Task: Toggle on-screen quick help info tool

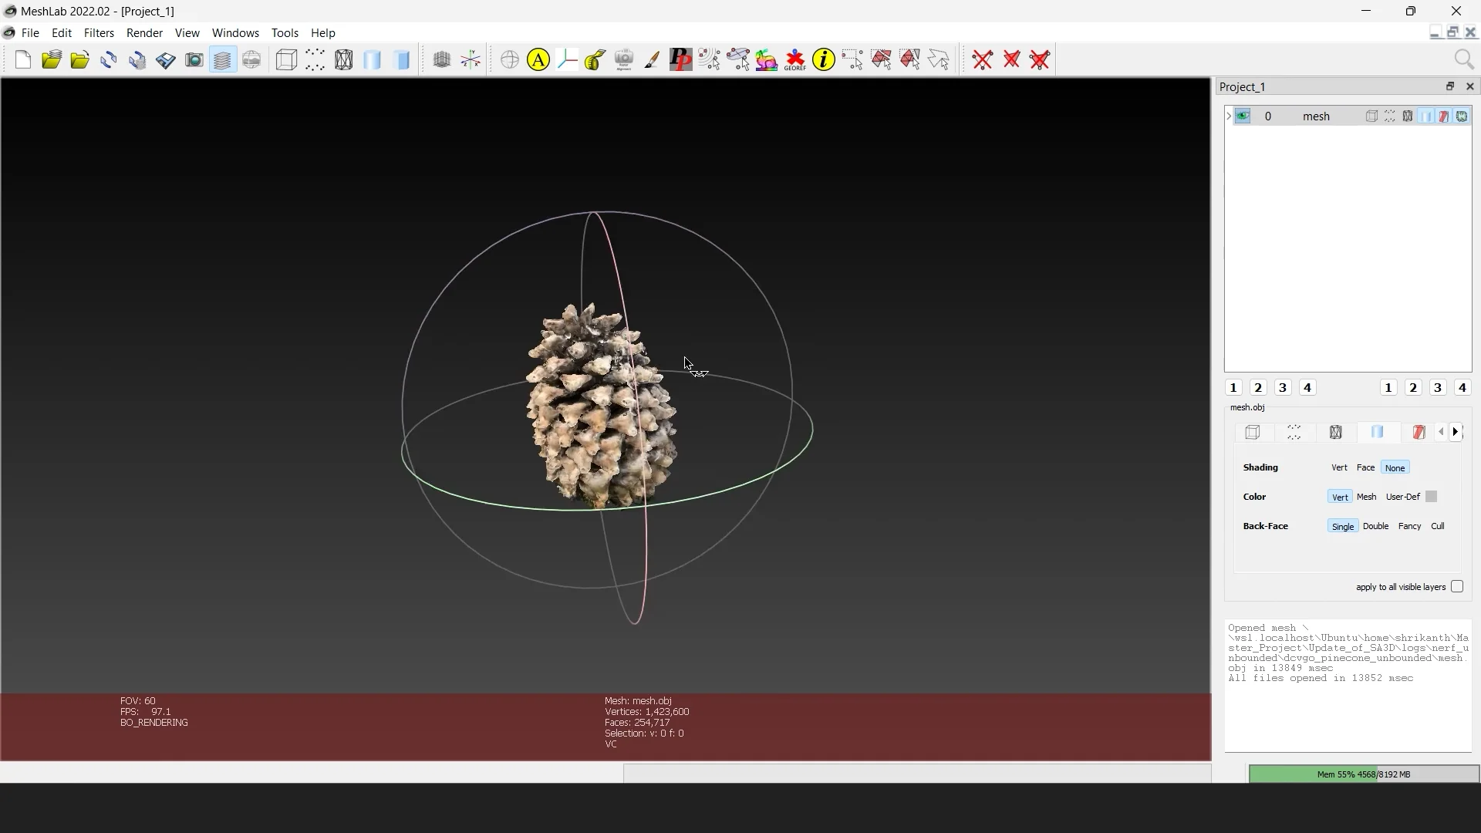Action: pyautogui.click(x=823, y=59)
